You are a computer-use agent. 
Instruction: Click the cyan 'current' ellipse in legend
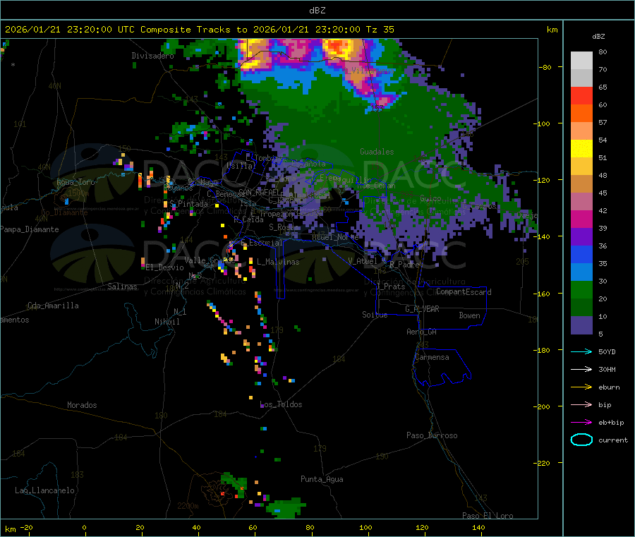click(x=581, y=440)
